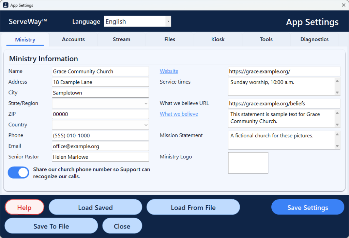349x238 pixels.
Task: Open the What we believe link
Action: 179,114
